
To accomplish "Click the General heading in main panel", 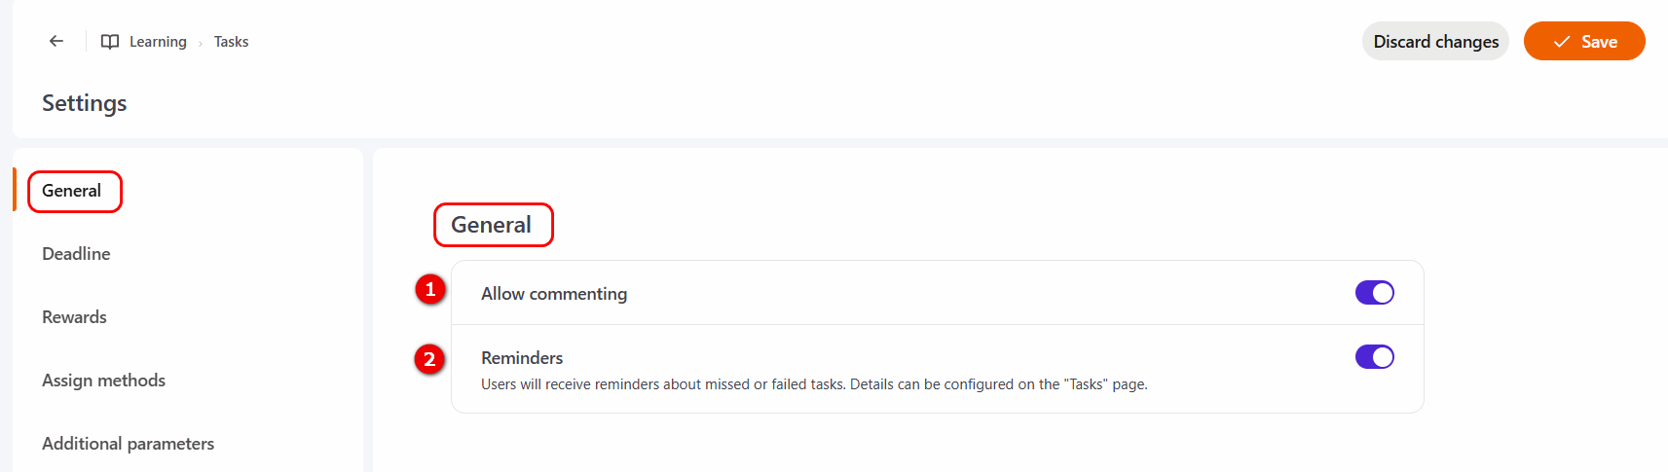I will [x=491, y=225].
